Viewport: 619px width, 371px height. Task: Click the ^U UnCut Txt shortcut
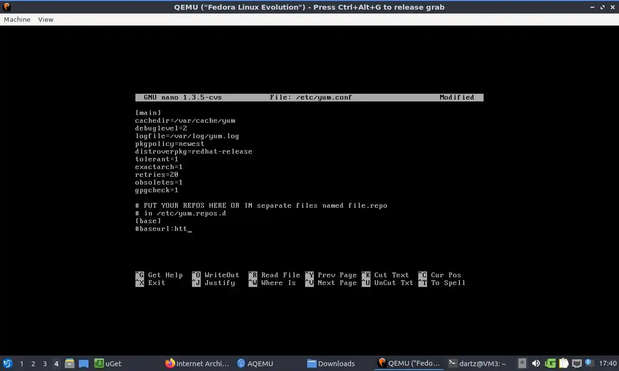387,283
